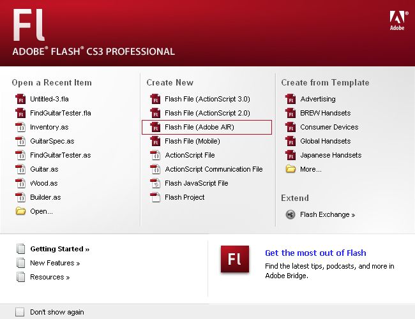Choose the BREW Handsets template
The image size is (415, 319).
pyautogui.click(x=325, y=113)
